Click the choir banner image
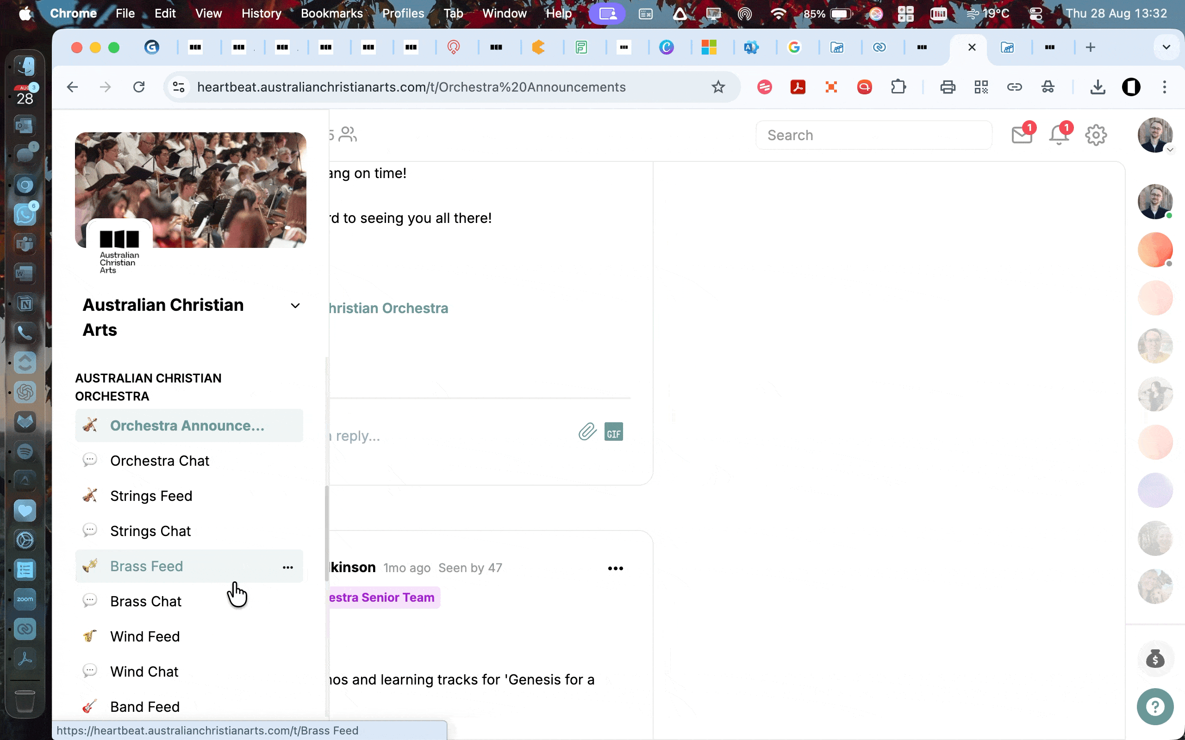 coord(191,190)
